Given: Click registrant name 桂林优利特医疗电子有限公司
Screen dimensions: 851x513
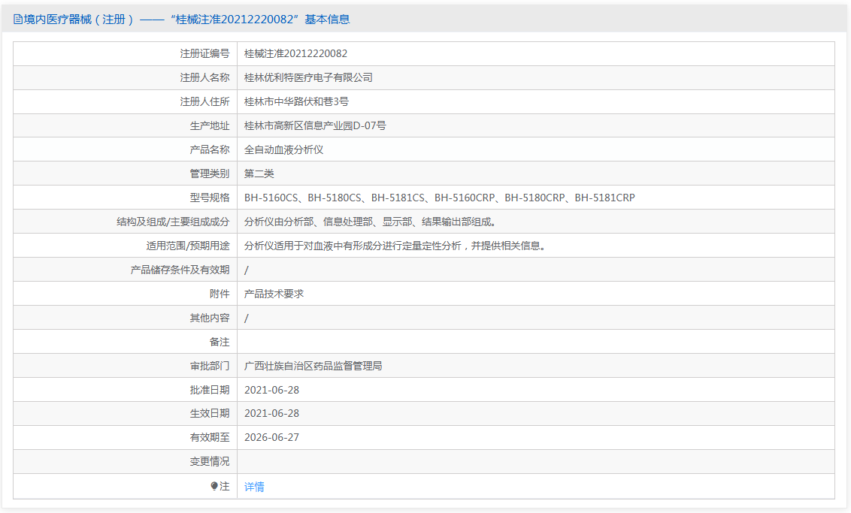Looking at the screenshot, I should [308, 77].
